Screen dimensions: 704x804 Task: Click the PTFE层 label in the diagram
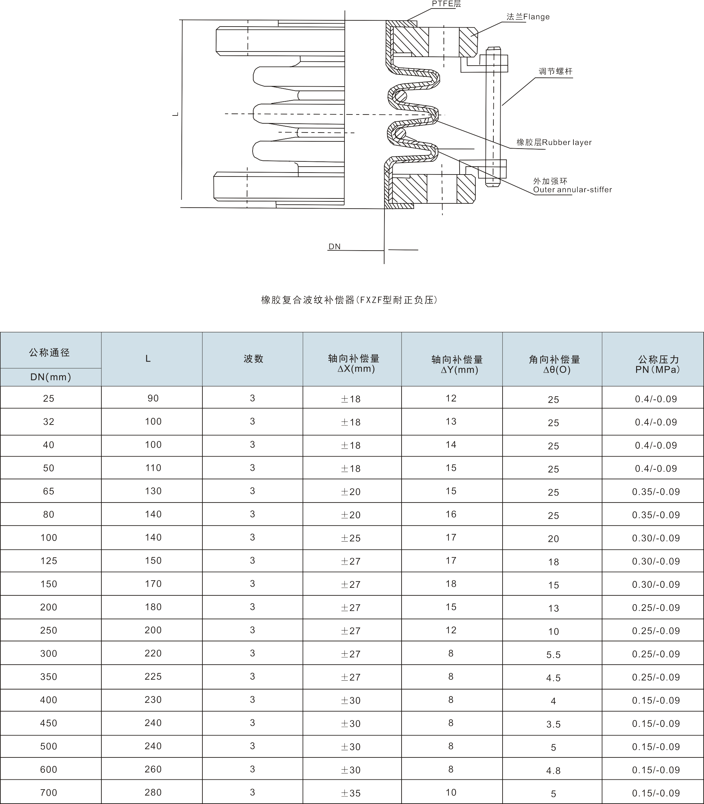pyautogui.click(x=446, y=4)
